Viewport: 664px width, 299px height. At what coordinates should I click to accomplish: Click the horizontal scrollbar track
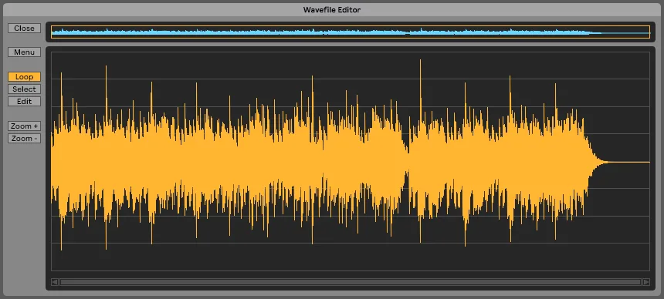pyautogui.click(x=351, y=281)
